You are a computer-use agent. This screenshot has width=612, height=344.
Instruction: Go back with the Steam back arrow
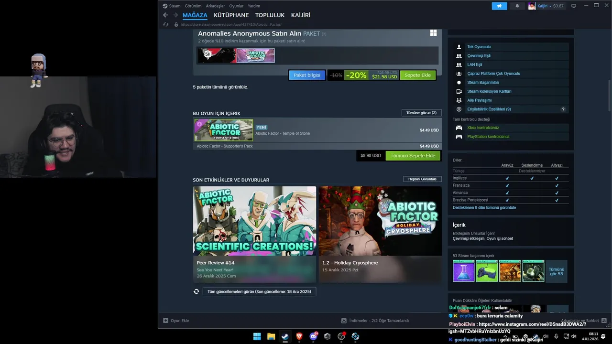[x=165, y=15]
